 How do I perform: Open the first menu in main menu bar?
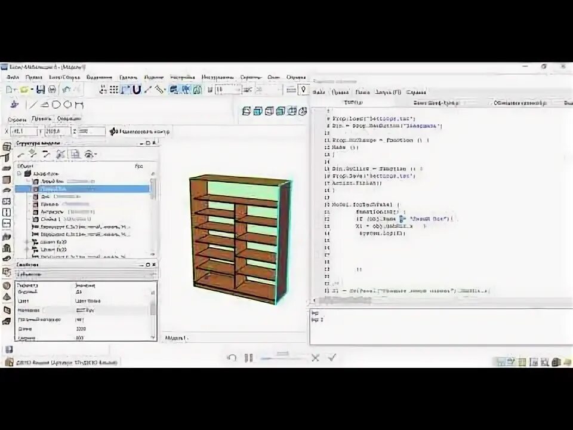[x=13, y=77]
